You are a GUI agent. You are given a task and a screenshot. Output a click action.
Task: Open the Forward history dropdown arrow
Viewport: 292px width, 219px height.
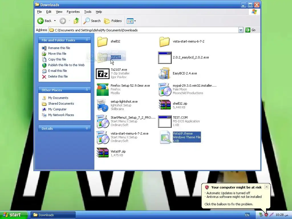pos(69,21)
